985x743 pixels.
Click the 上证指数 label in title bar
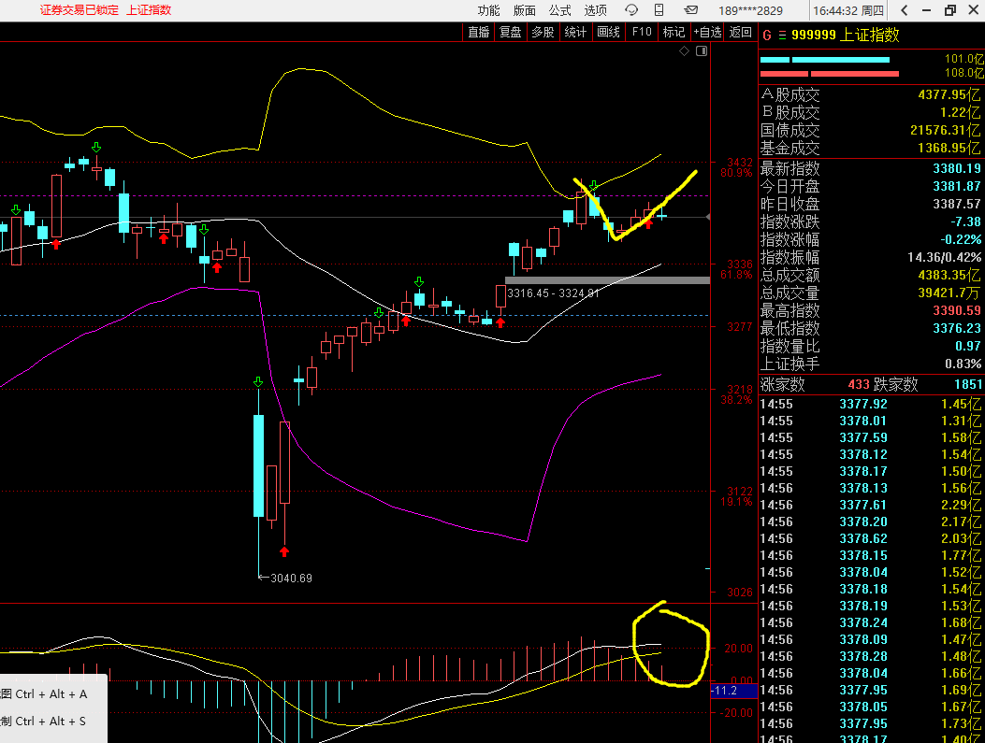(149, 10)
